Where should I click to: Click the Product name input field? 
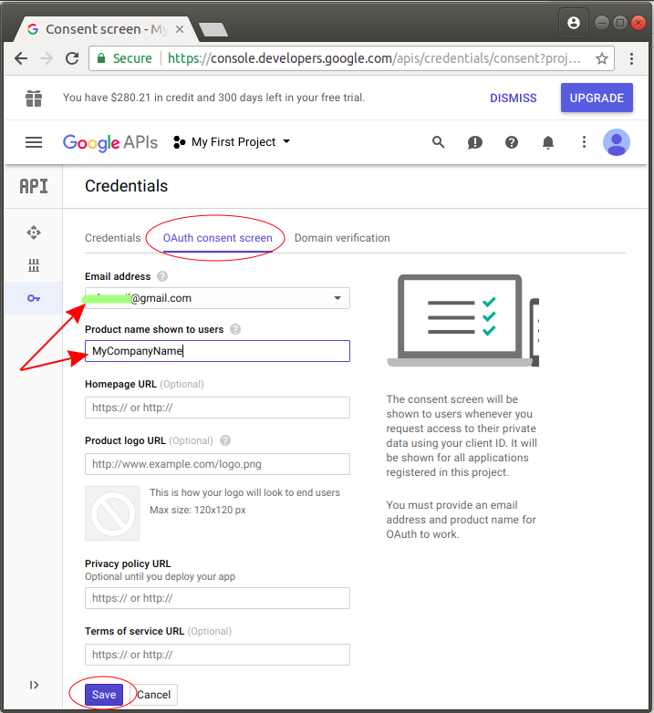pos(217,351)
